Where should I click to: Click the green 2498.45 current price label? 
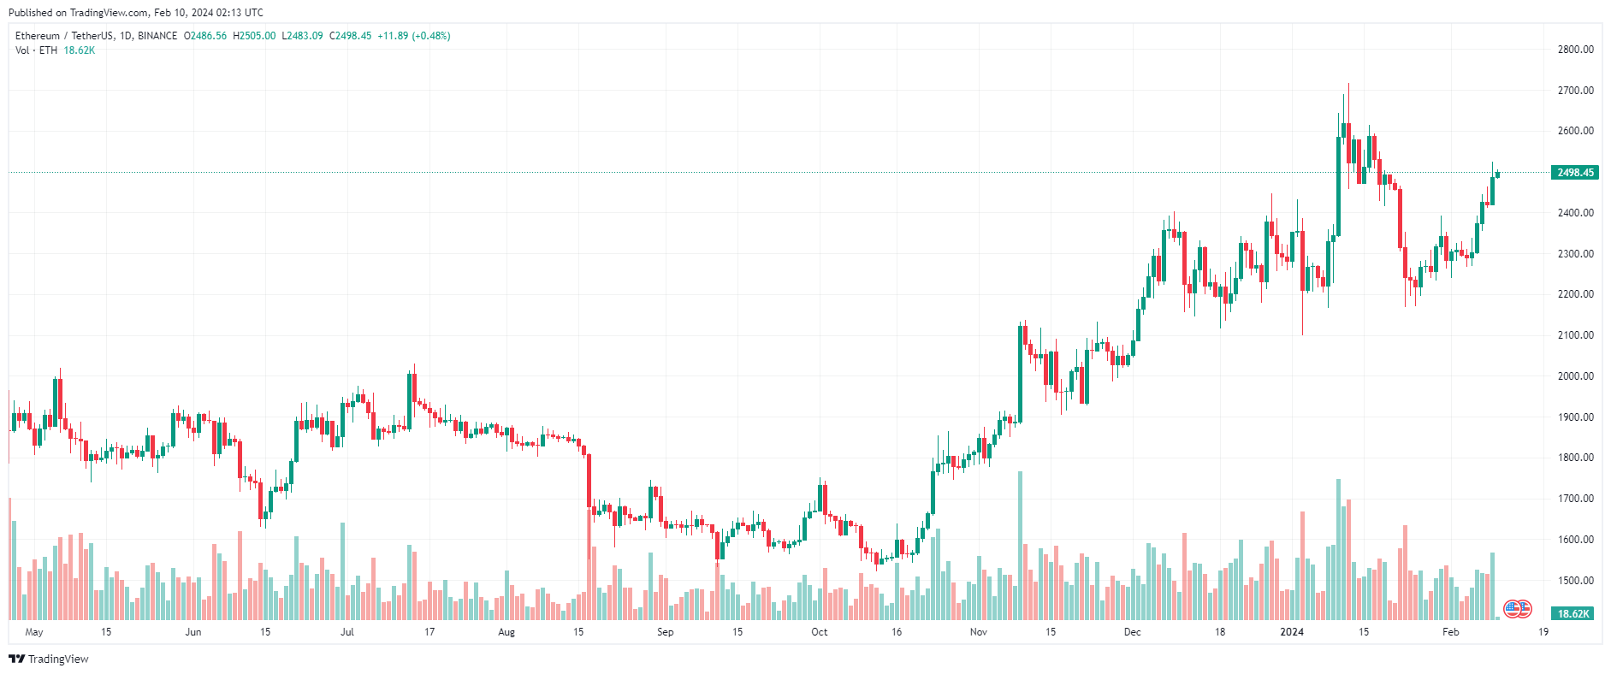[1575, 173]
